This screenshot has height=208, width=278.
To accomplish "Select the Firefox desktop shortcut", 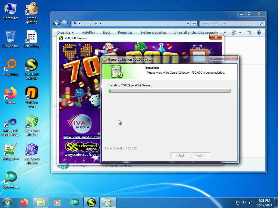I will point(11,96).
